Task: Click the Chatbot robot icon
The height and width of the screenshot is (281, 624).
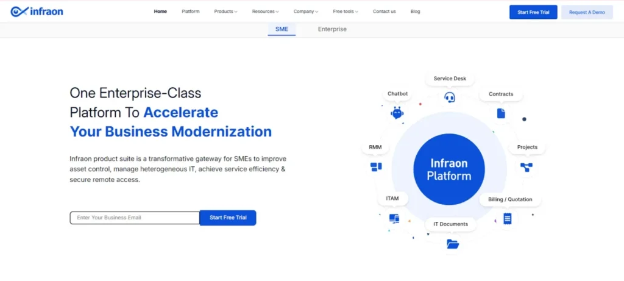Action: tap(397, 113)
